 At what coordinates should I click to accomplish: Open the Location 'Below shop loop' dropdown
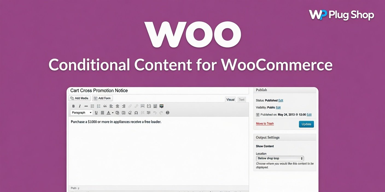[x=280, y=158]
